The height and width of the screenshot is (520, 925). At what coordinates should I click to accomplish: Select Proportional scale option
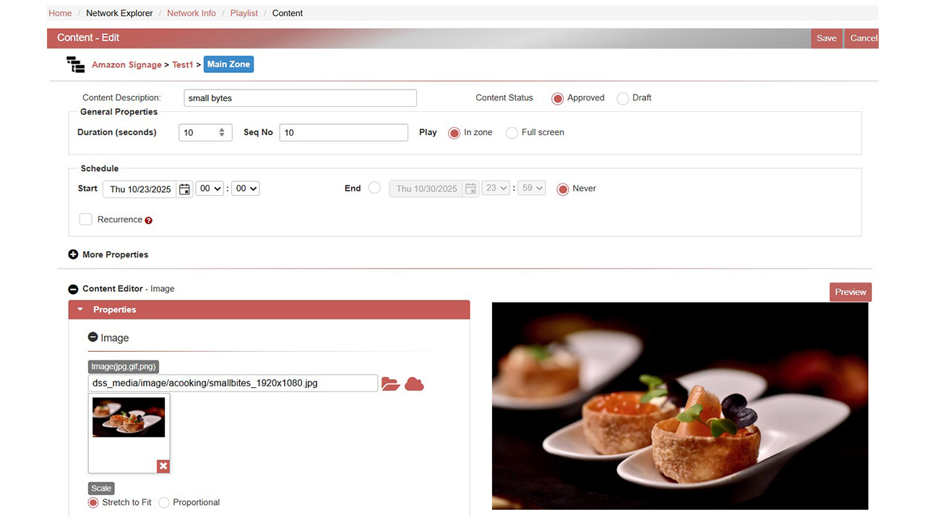164,503
